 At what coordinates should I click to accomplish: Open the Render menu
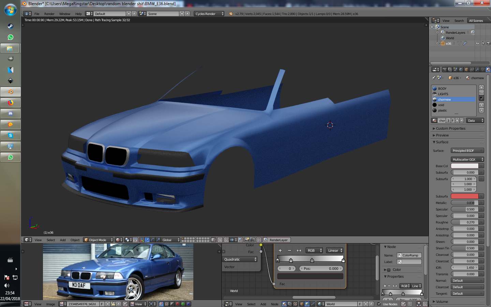point(49,14)
